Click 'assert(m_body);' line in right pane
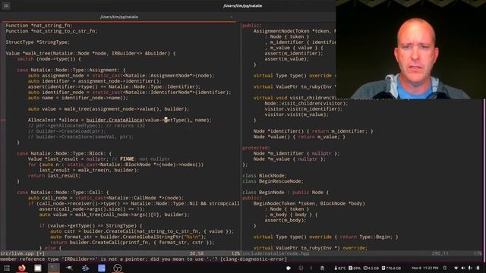Screen dimensions: 486x273 coord(286,220)
